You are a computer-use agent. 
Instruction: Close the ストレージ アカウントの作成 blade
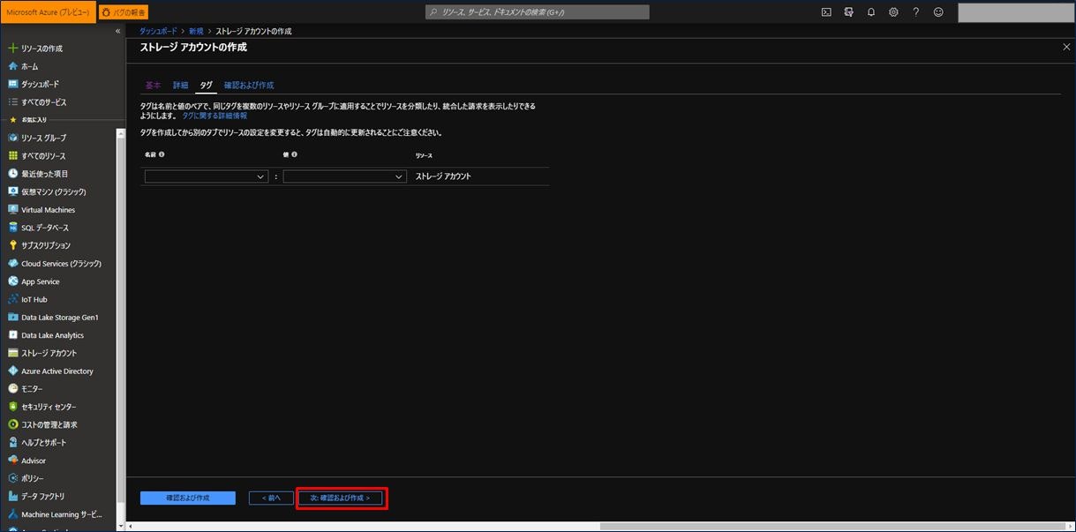1066,47
